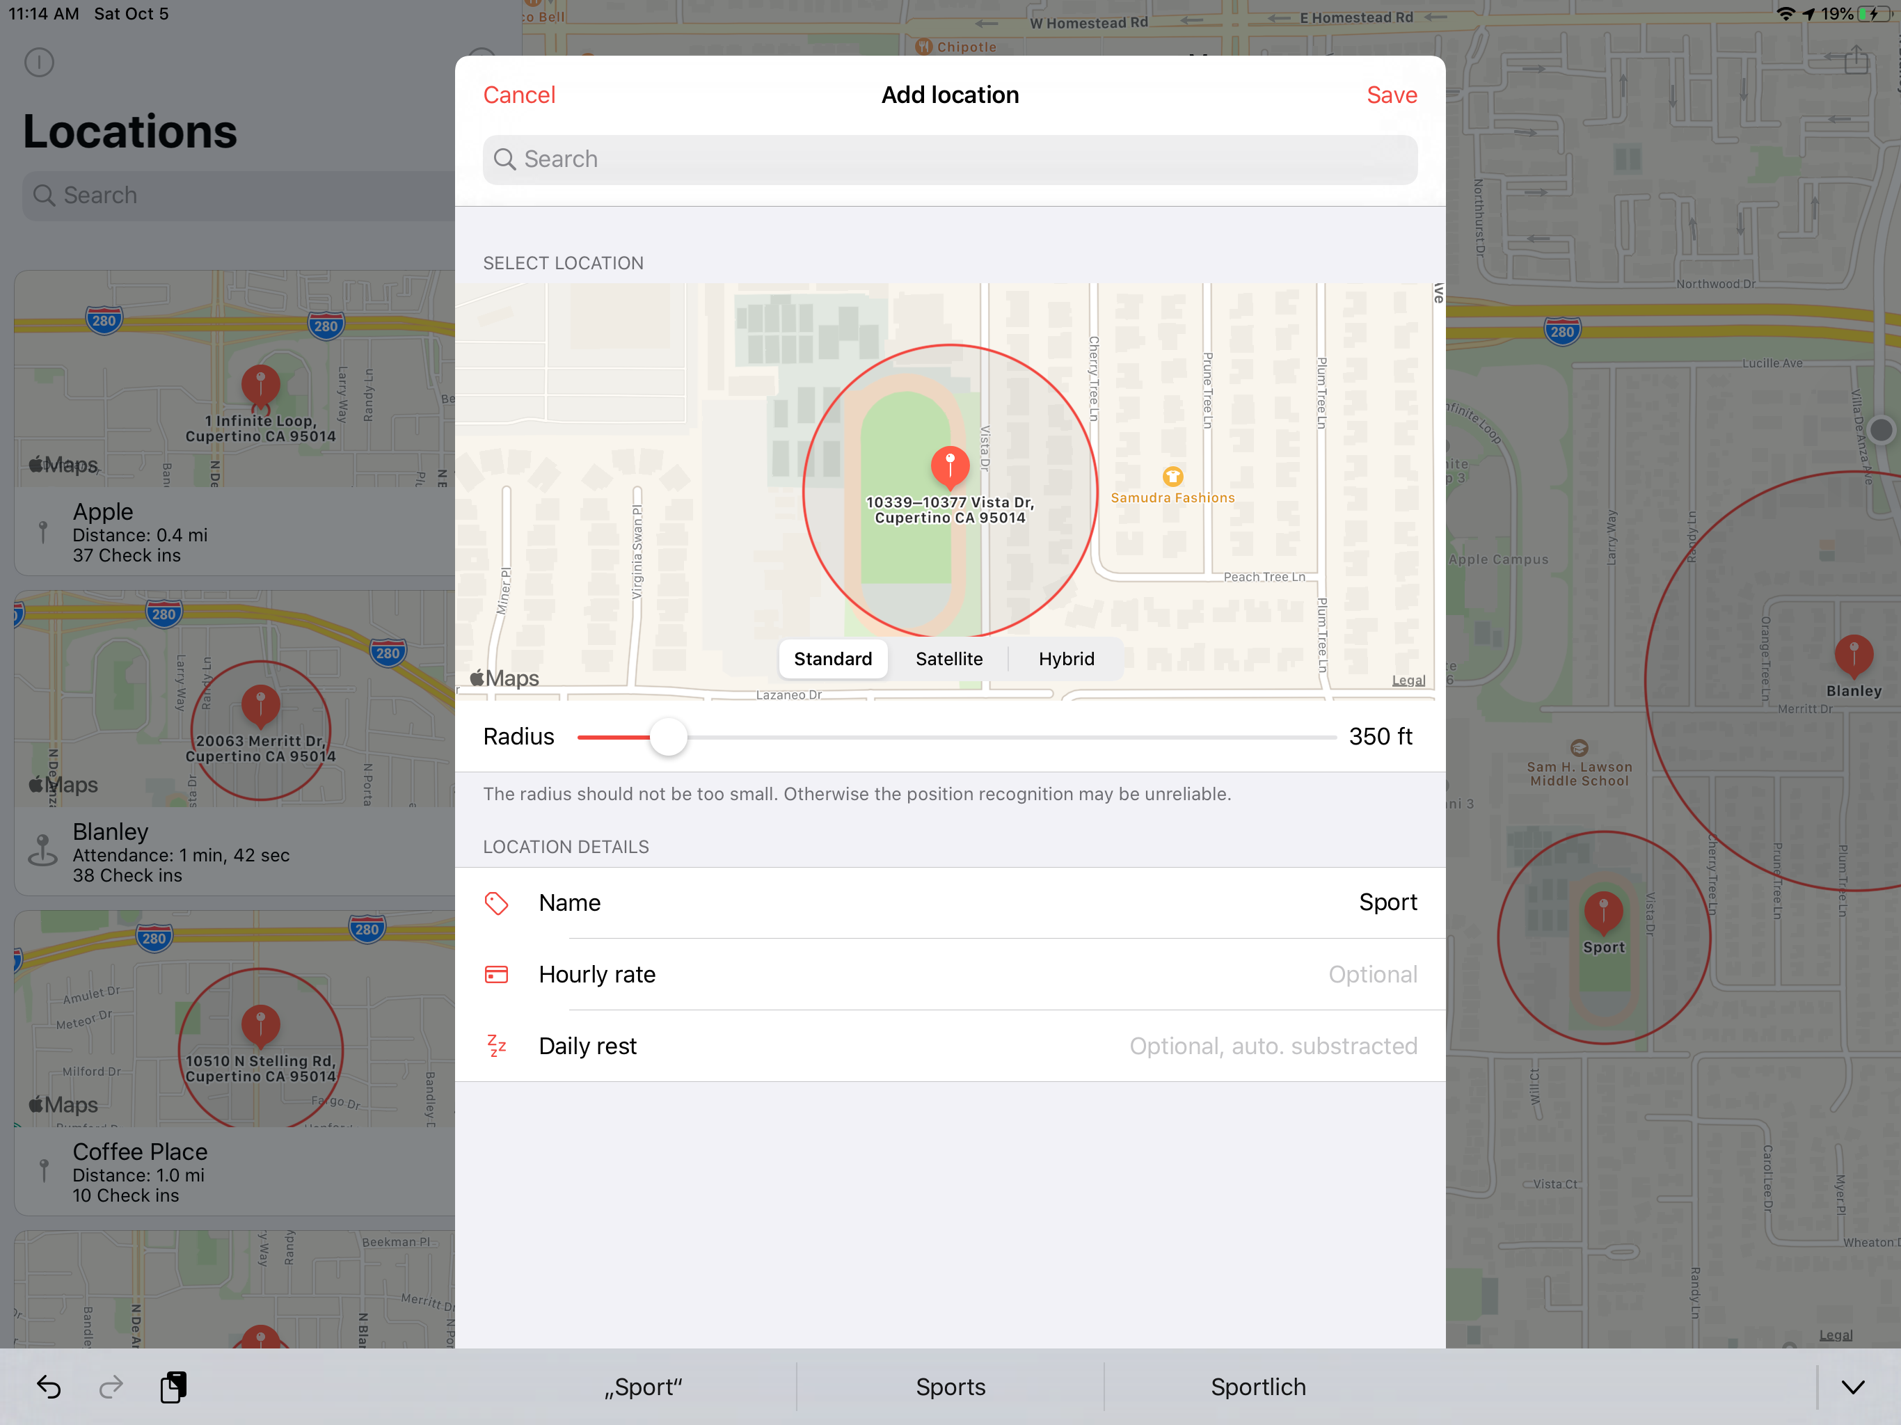Collapse keyboard bar with chevron
Screen dimensions: 1901x1425
(x=1853, y=1386)
